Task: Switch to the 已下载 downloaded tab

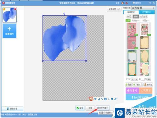Action: (147, 12)
